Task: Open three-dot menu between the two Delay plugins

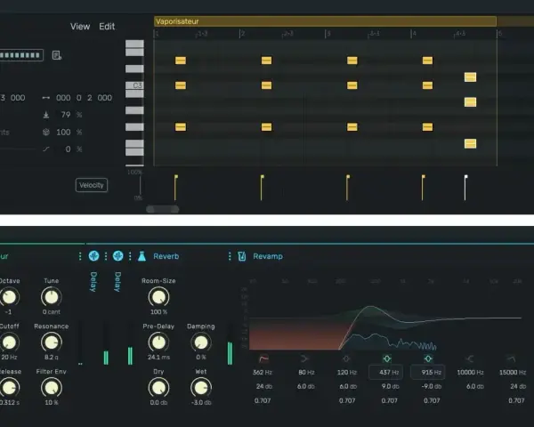Action: [106, 256]
